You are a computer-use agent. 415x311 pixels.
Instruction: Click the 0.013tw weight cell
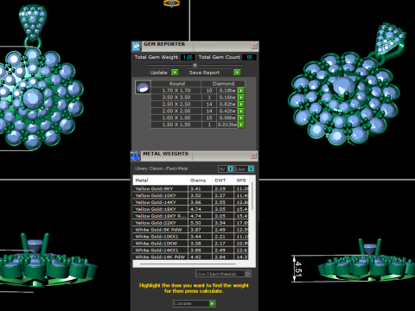point(227,125)
